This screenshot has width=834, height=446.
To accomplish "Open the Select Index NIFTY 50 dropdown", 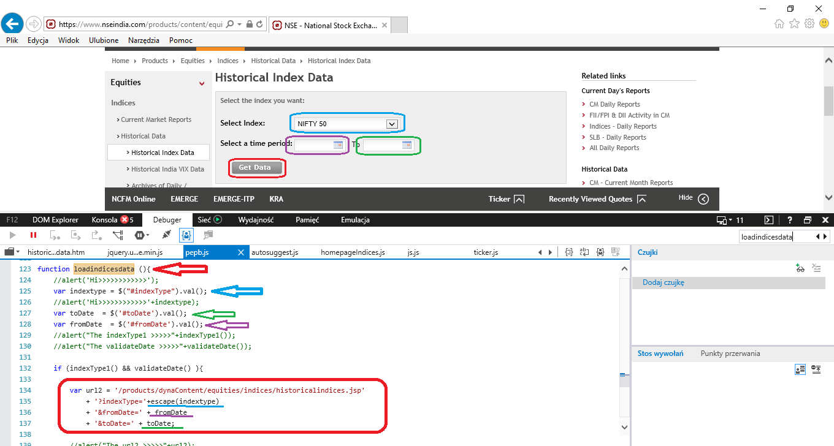I will [x=392, y=124].
